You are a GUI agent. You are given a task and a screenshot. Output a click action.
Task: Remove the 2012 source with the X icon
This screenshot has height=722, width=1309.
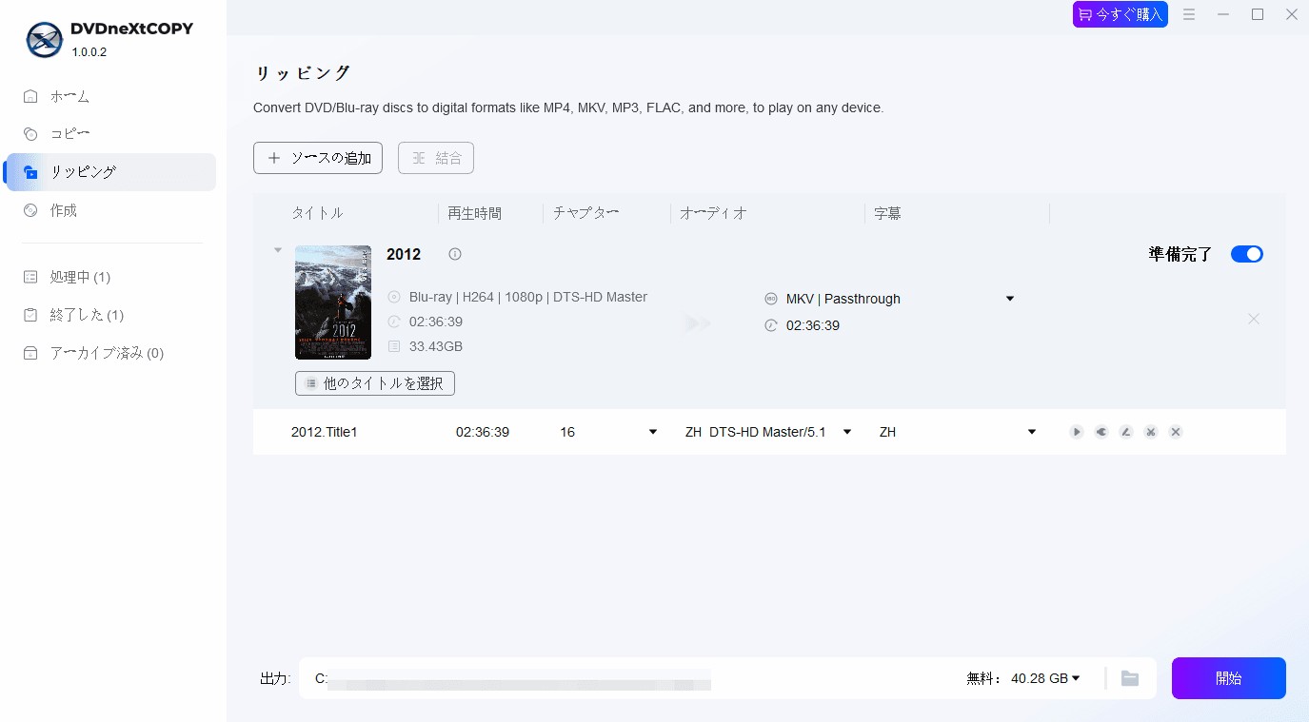pyautogui.click(x=1254, y=319)
